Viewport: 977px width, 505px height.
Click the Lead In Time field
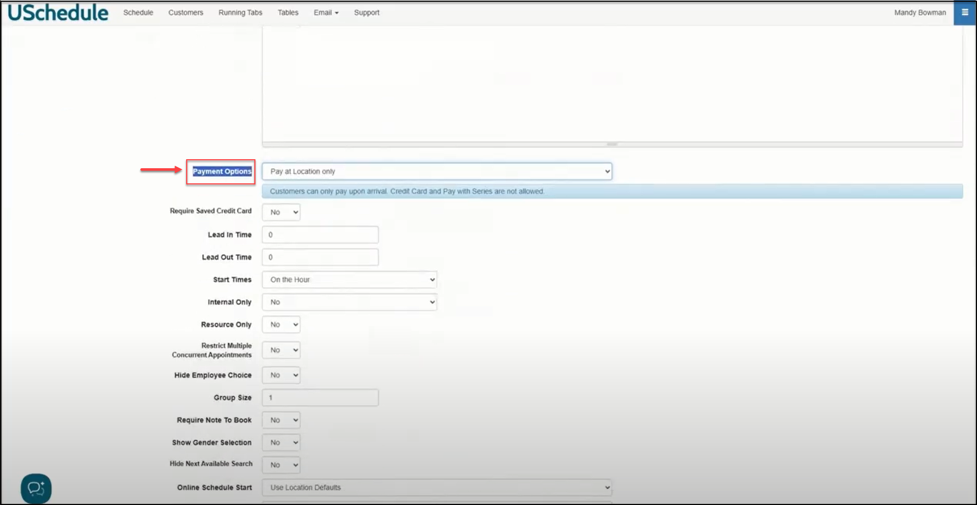pos(320,235)
